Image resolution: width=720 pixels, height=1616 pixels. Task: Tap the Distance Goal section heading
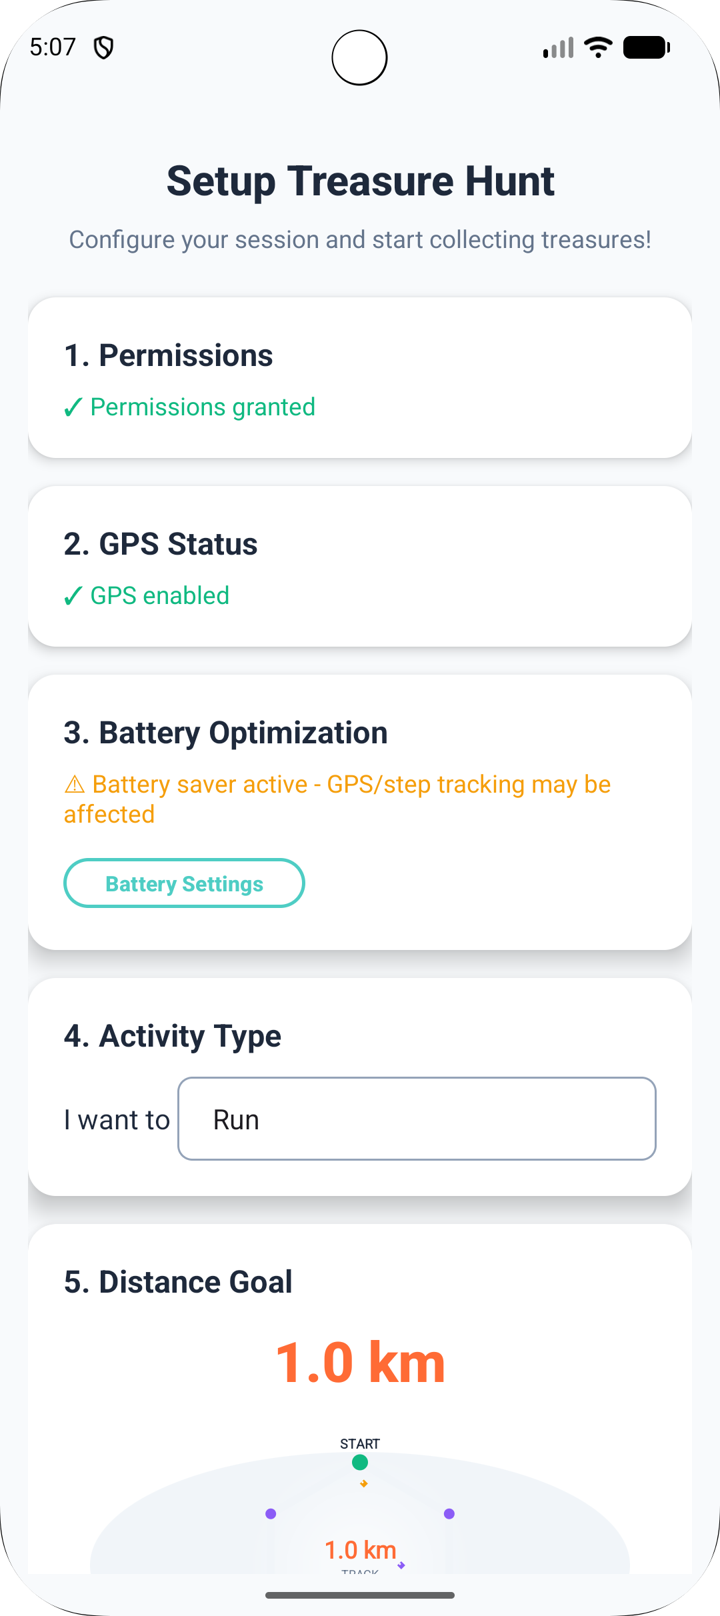178,1282
